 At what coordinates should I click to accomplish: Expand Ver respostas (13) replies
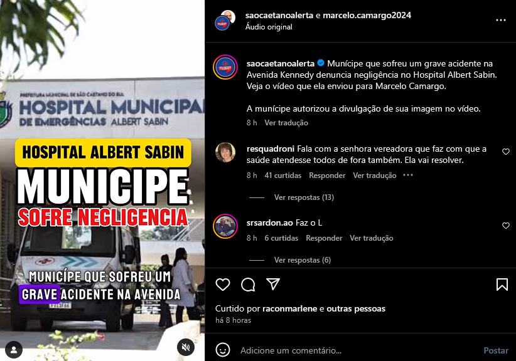[304, 197]
